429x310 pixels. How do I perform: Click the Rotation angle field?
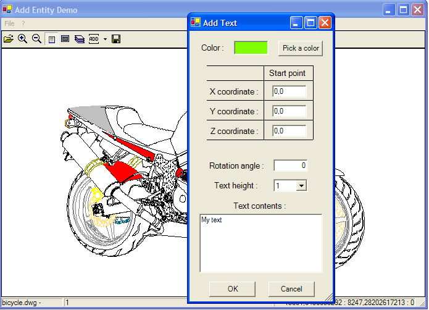click(x=290, y=165)
